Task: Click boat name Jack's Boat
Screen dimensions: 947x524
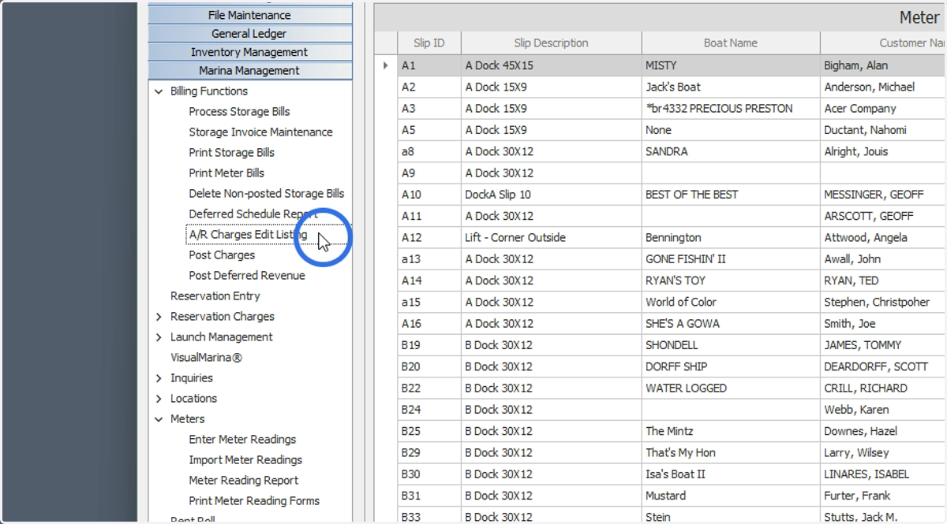Action: (x=673, y=87)
